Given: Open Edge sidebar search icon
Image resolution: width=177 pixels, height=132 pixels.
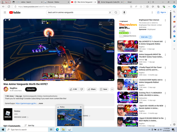Looking at the screenshot, I should (x=174, y=12).
